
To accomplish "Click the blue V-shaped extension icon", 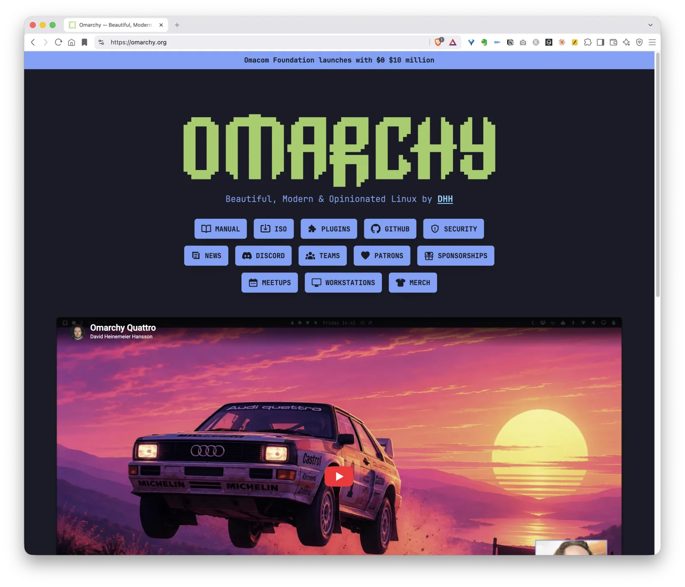I will [x=471, y=42].
